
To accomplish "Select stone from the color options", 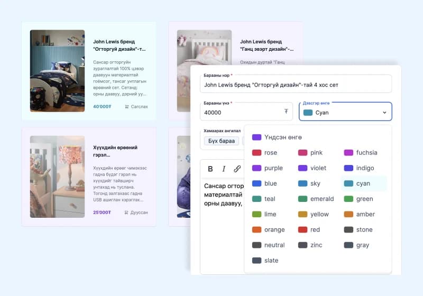I will pyautogui.click(x=358, y=229).
